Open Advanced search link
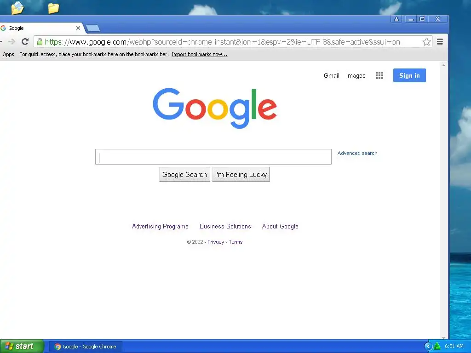This screenshot has width=471, height=353. (357, 153)
